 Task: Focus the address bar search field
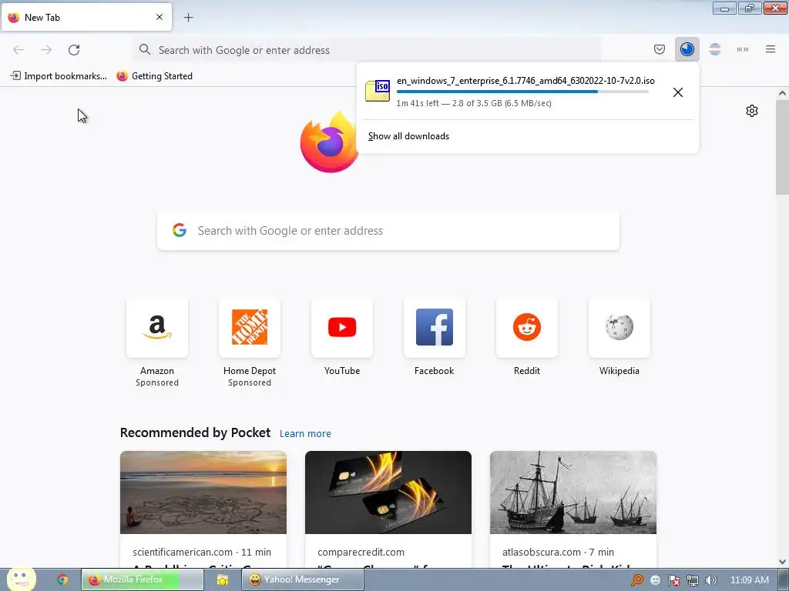point(368,50)
